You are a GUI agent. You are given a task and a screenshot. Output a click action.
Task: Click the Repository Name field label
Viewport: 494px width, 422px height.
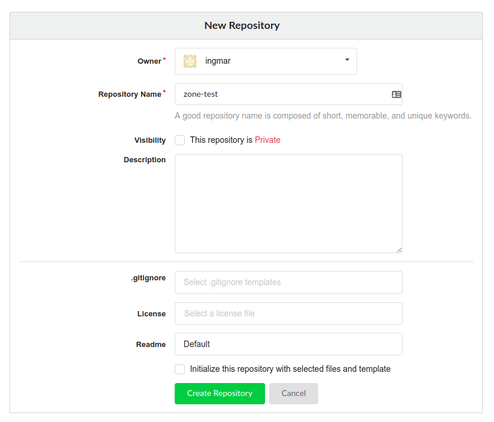pyautogui.click(x=130, y=94)
